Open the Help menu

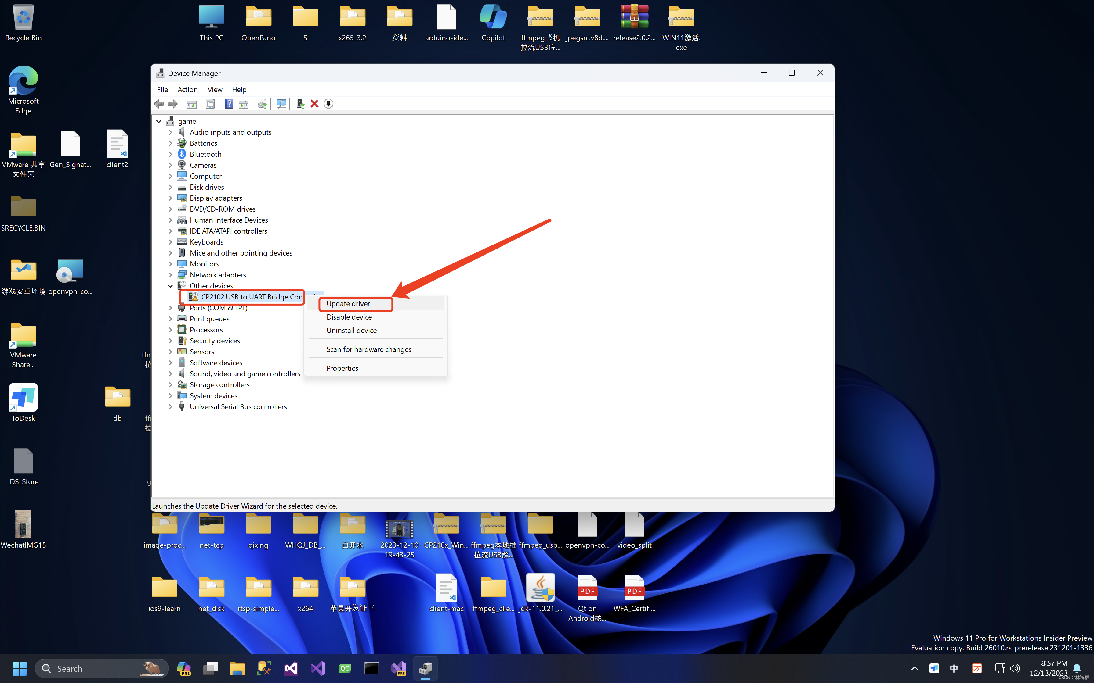click(x=239, y=89)
